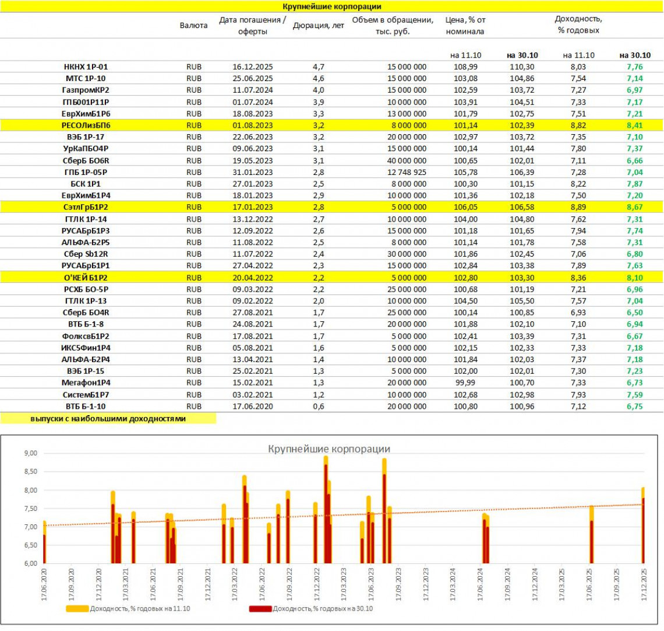Screen dimensions: 664x631
Task: Click the yellow table title Крупнейшие корпорации
Action: pos(331,6)
